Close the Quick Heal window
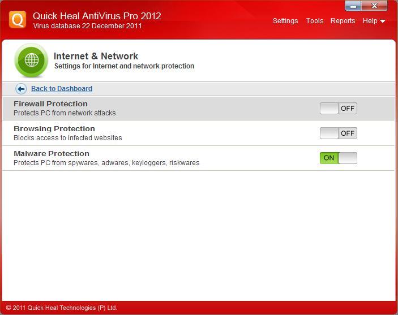Viewport: 398px width, 315px height. point(374,6)
